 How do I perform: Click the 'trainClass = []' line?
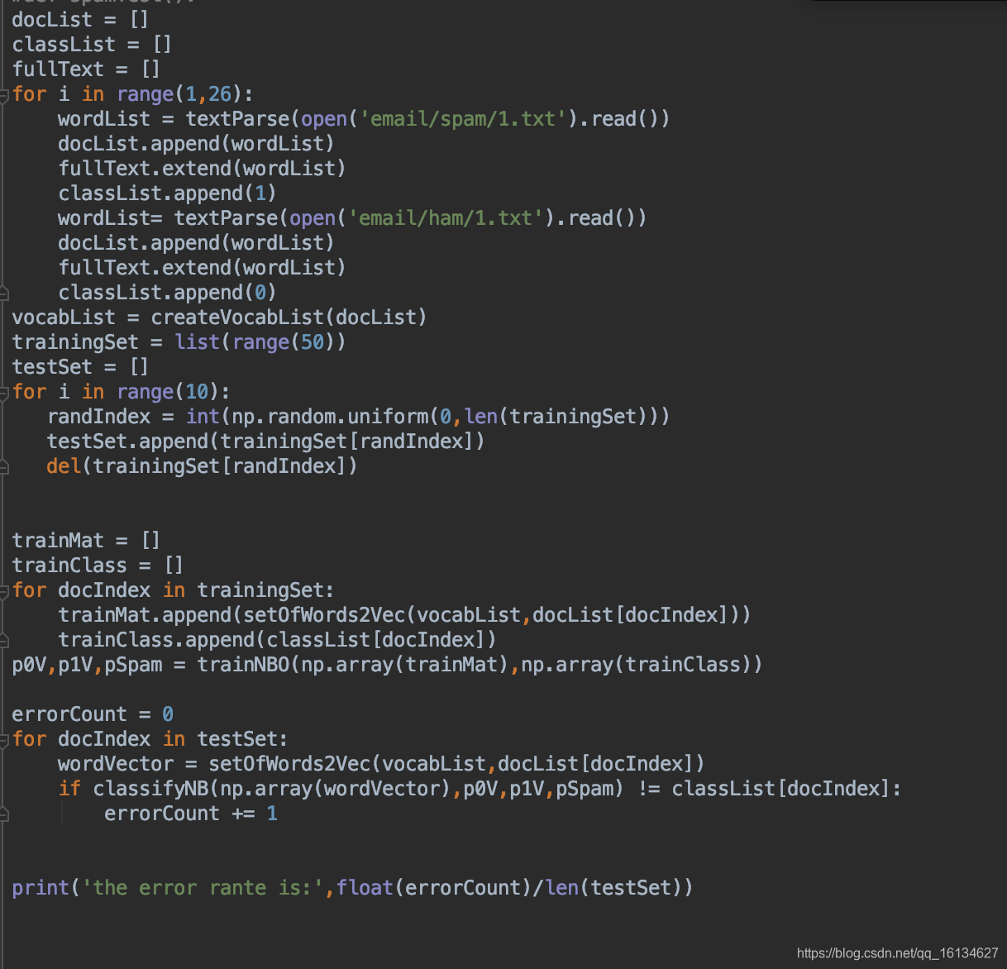click(98, 566)
